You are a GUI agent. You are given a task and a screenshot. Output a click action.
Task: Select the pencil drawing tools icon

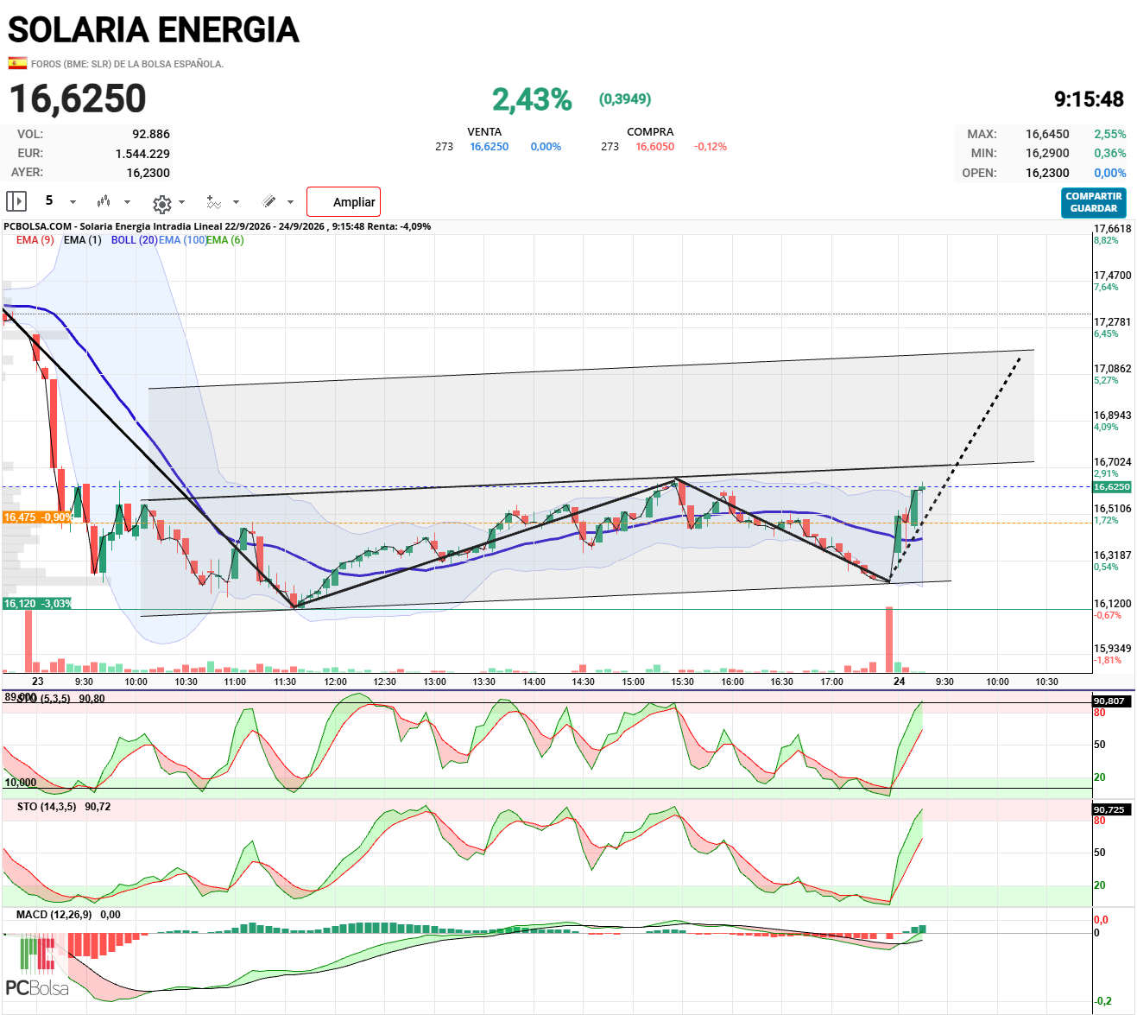click(269, 201)
